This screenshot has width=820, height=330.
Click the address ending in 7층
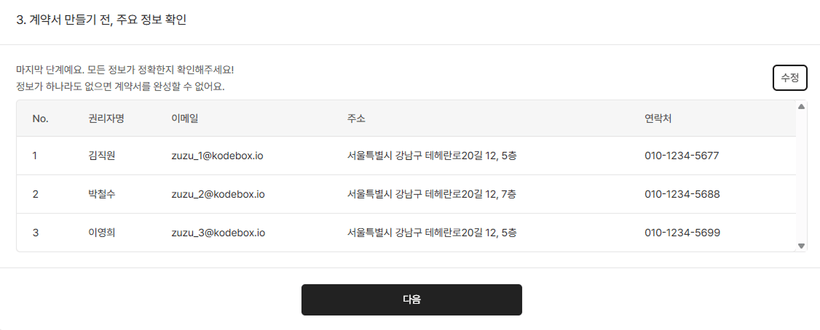click(x=432, y=194)
